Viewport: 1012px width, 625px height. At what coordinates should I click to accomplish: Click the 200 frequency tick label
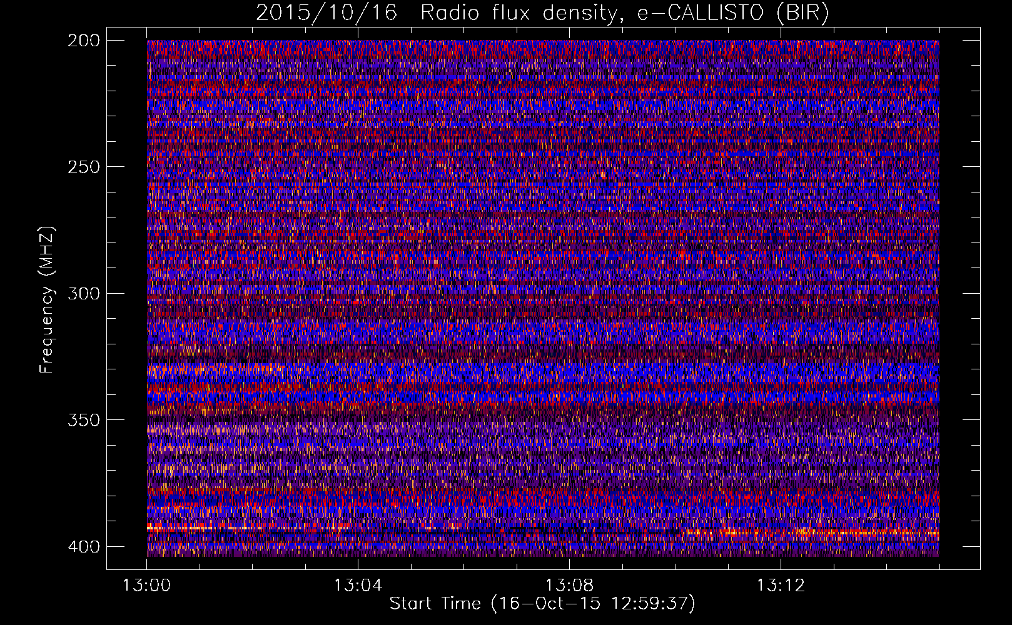pyautogui.click(x=83, y=41)
